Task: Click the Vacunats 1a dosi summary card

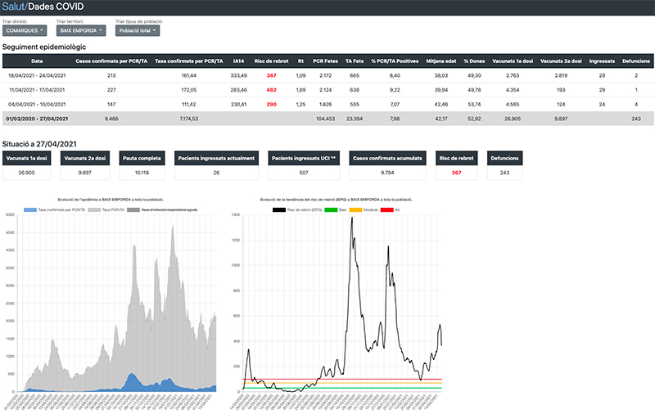Action: [x=27, y=165]
